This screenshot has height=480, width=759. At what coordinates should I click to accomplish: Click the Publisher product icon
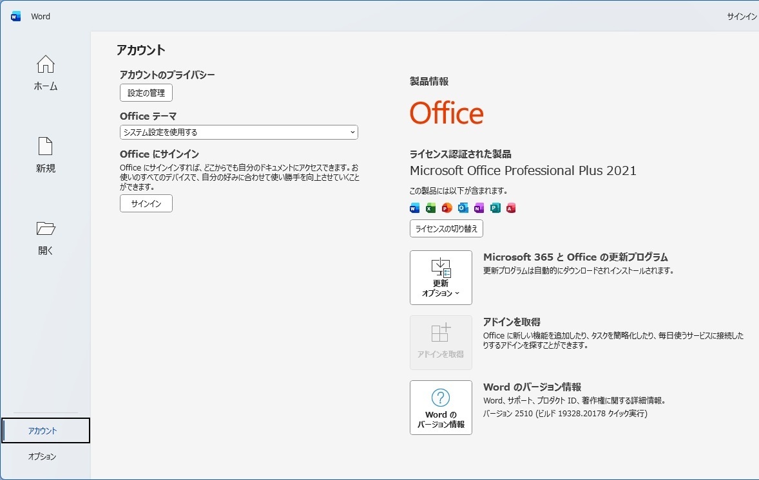coord(495,208)
